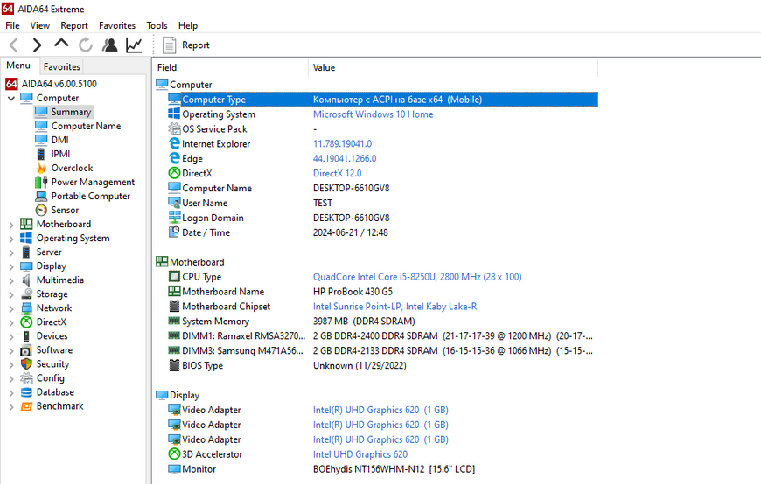Open Power Management via battery icon
761x484 pixels.
point(41,182)
